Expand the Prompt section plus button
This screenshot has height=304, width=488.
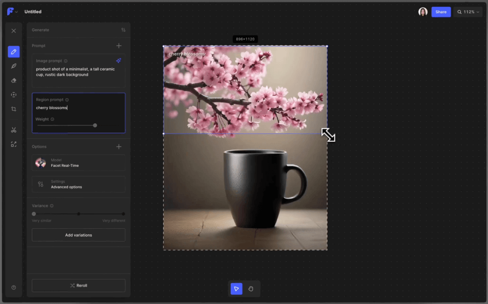[119, 46]
